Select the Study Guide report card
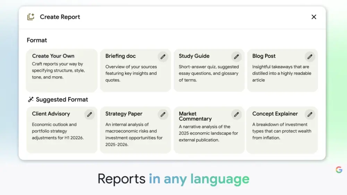 [x=205, y=74]
